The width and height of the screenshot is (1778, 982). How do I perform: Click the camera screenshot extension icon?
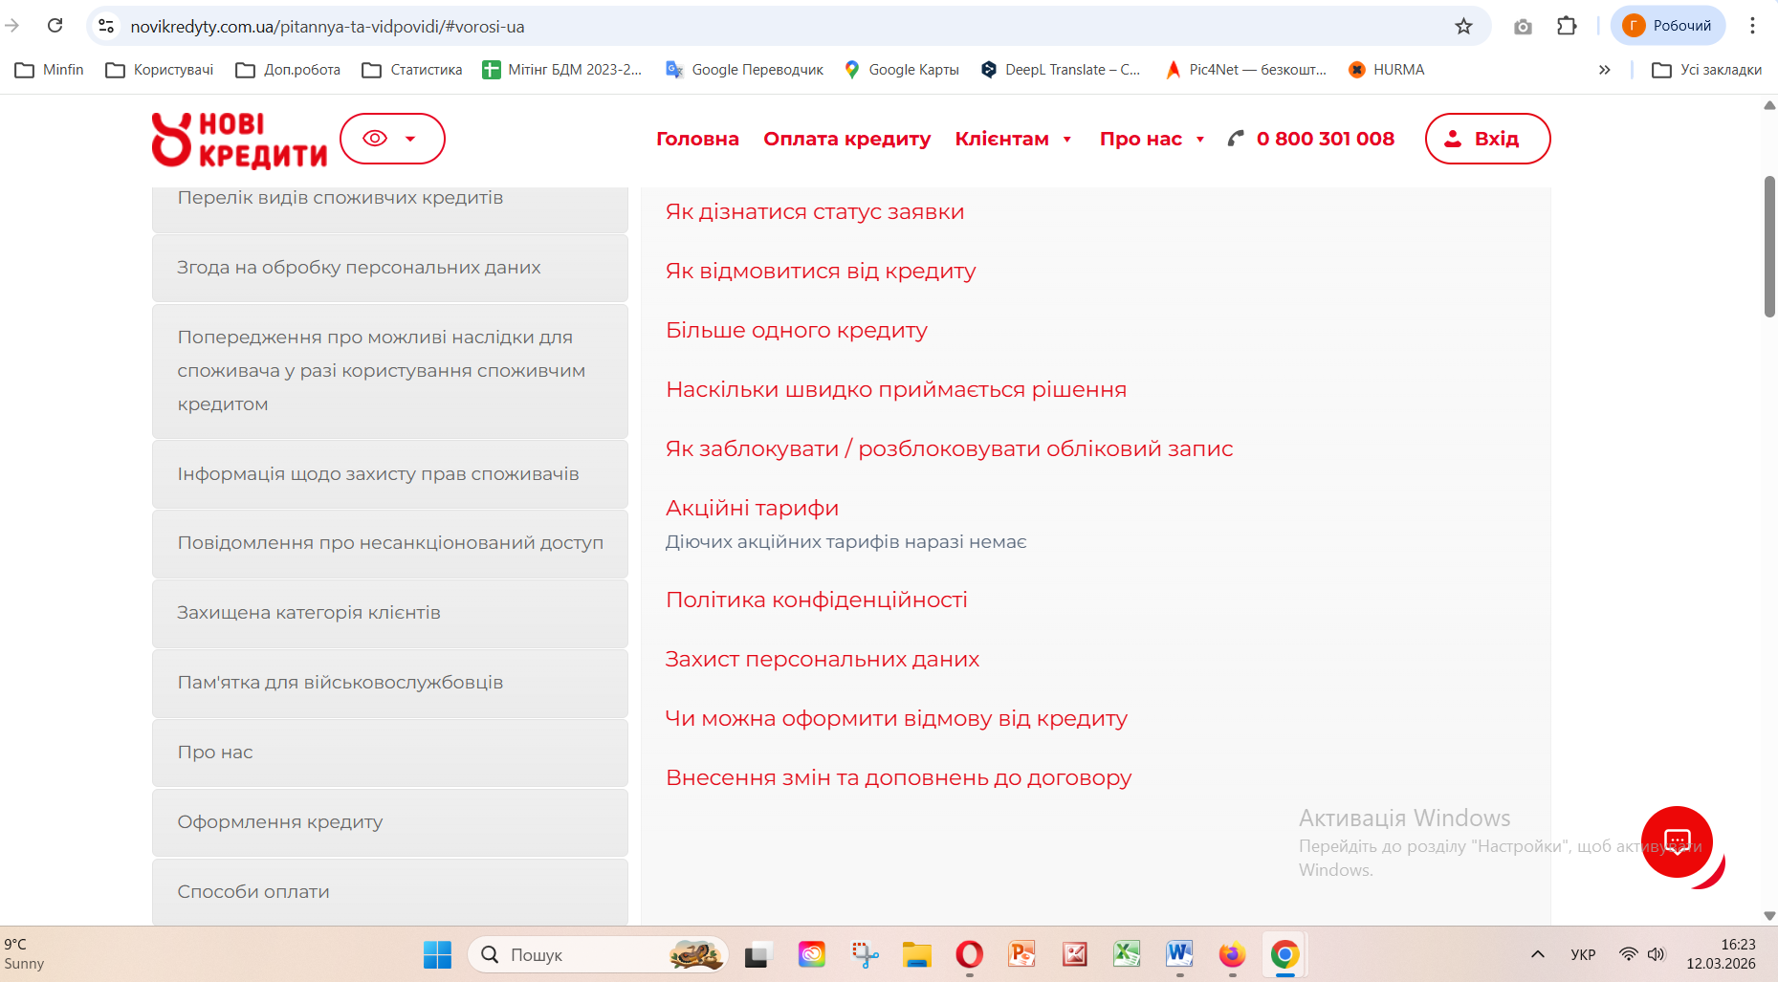tap(1523, 26)
